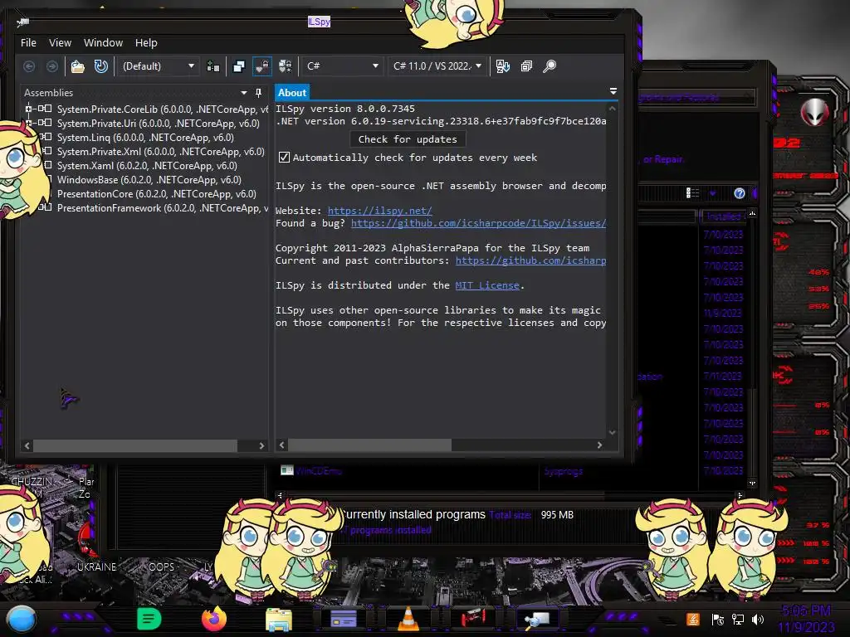Screen dimensions: 850x637
Task: Select PresentationCore assembly
Action: (157, 194)
